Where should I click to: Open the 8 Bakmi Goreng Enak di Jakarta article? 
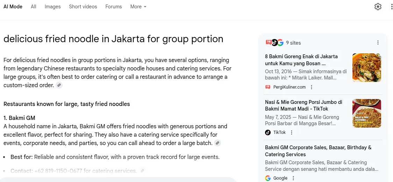pos(301,60)
